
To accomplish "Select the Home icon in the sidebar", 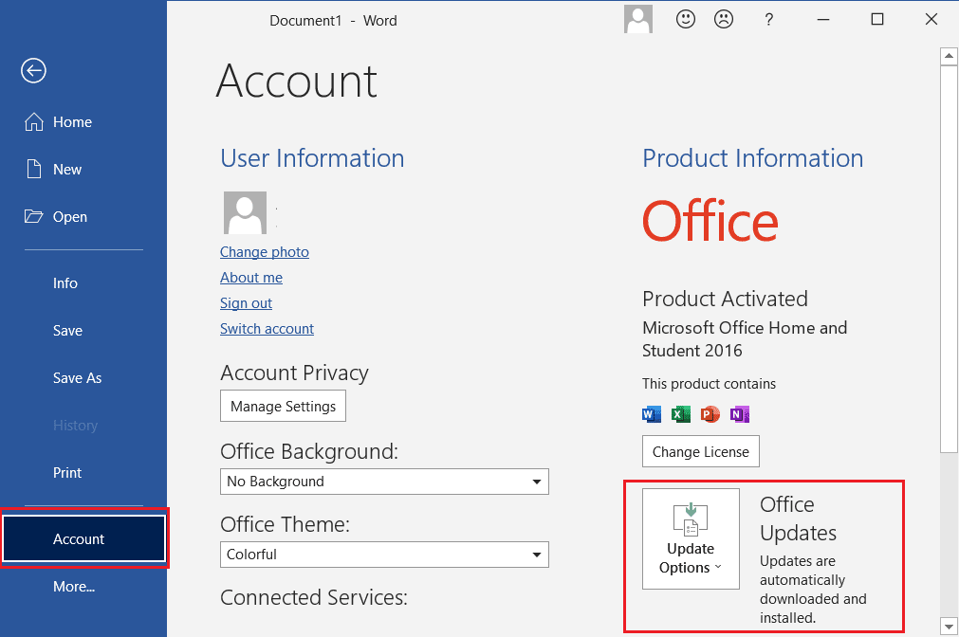I will point(33,121).
